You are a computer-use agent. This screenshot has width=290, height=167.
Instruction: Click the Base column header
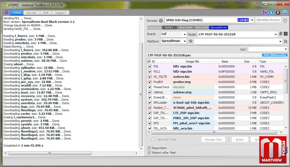click(x=225, y=61)
